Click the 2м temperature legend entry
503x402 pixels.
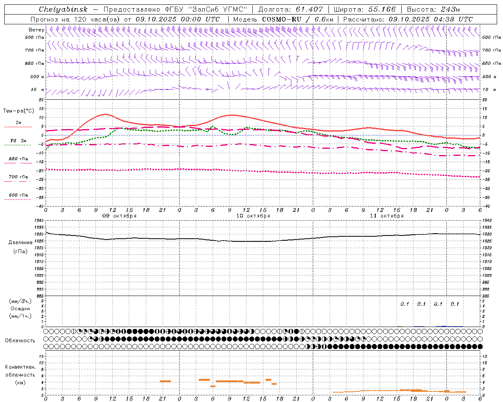click(x=18, y=123)
